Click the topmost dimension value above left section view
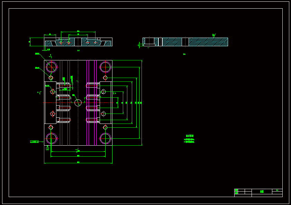Image resolution: width=291 pixels, height=205 pixels. [x=78, y=31]
